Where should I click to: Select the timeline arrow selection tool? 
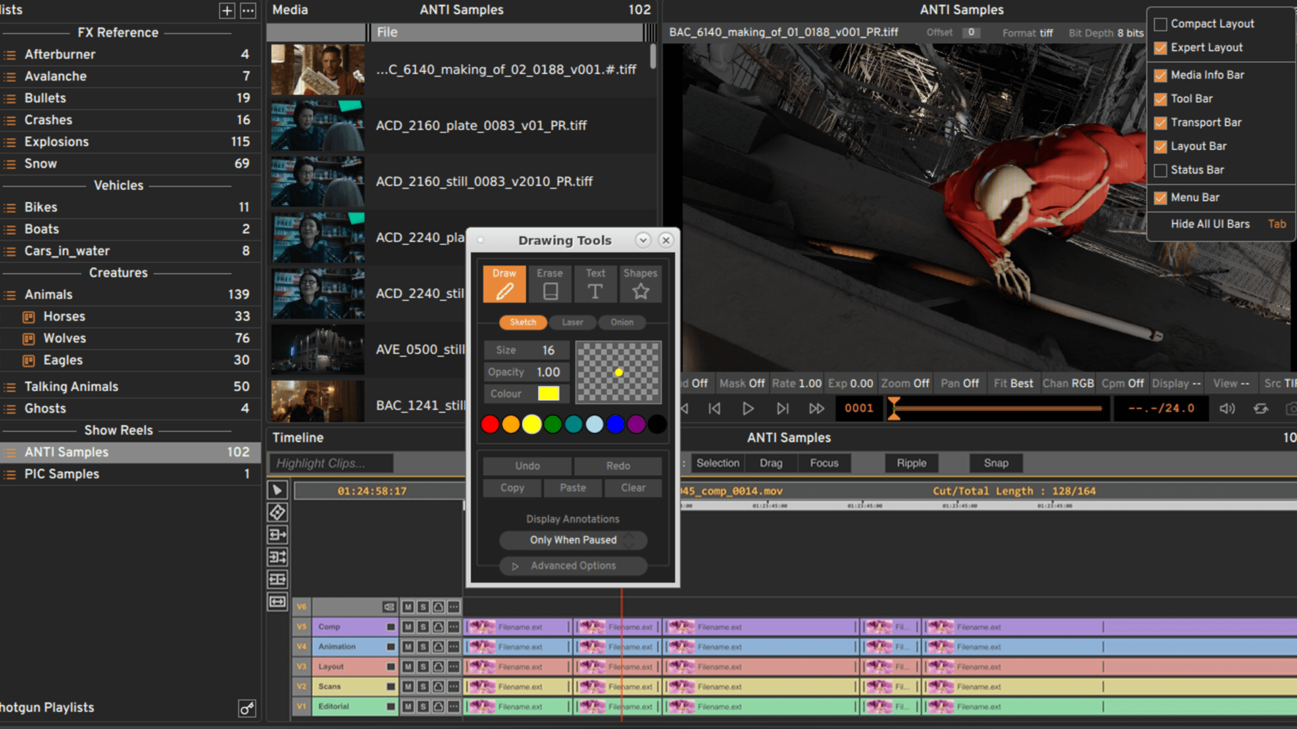[x=277, y=490]
